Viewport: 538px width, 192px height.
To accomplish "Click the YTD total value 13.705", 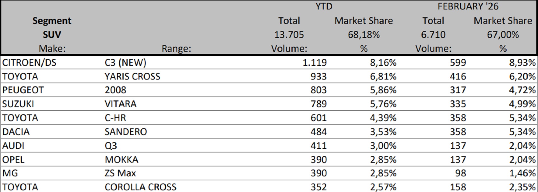I will (289, 35).
